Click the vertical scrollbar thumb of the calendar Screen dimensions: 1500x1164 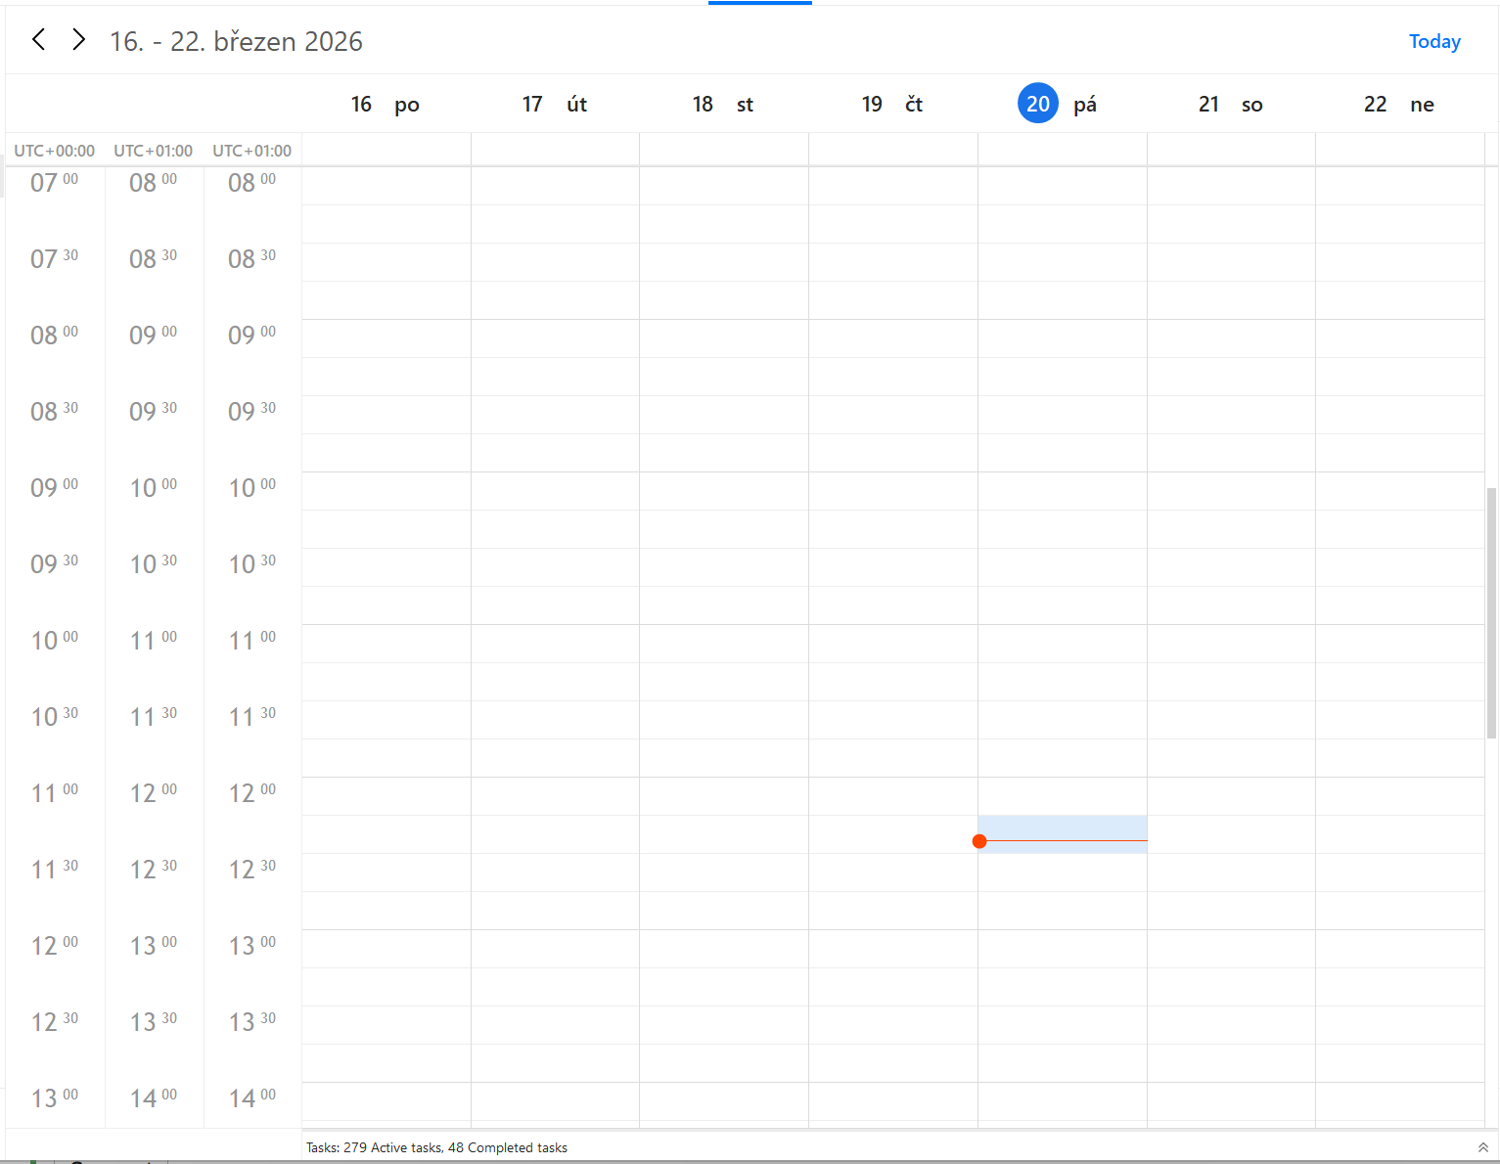click(1491, 612)
